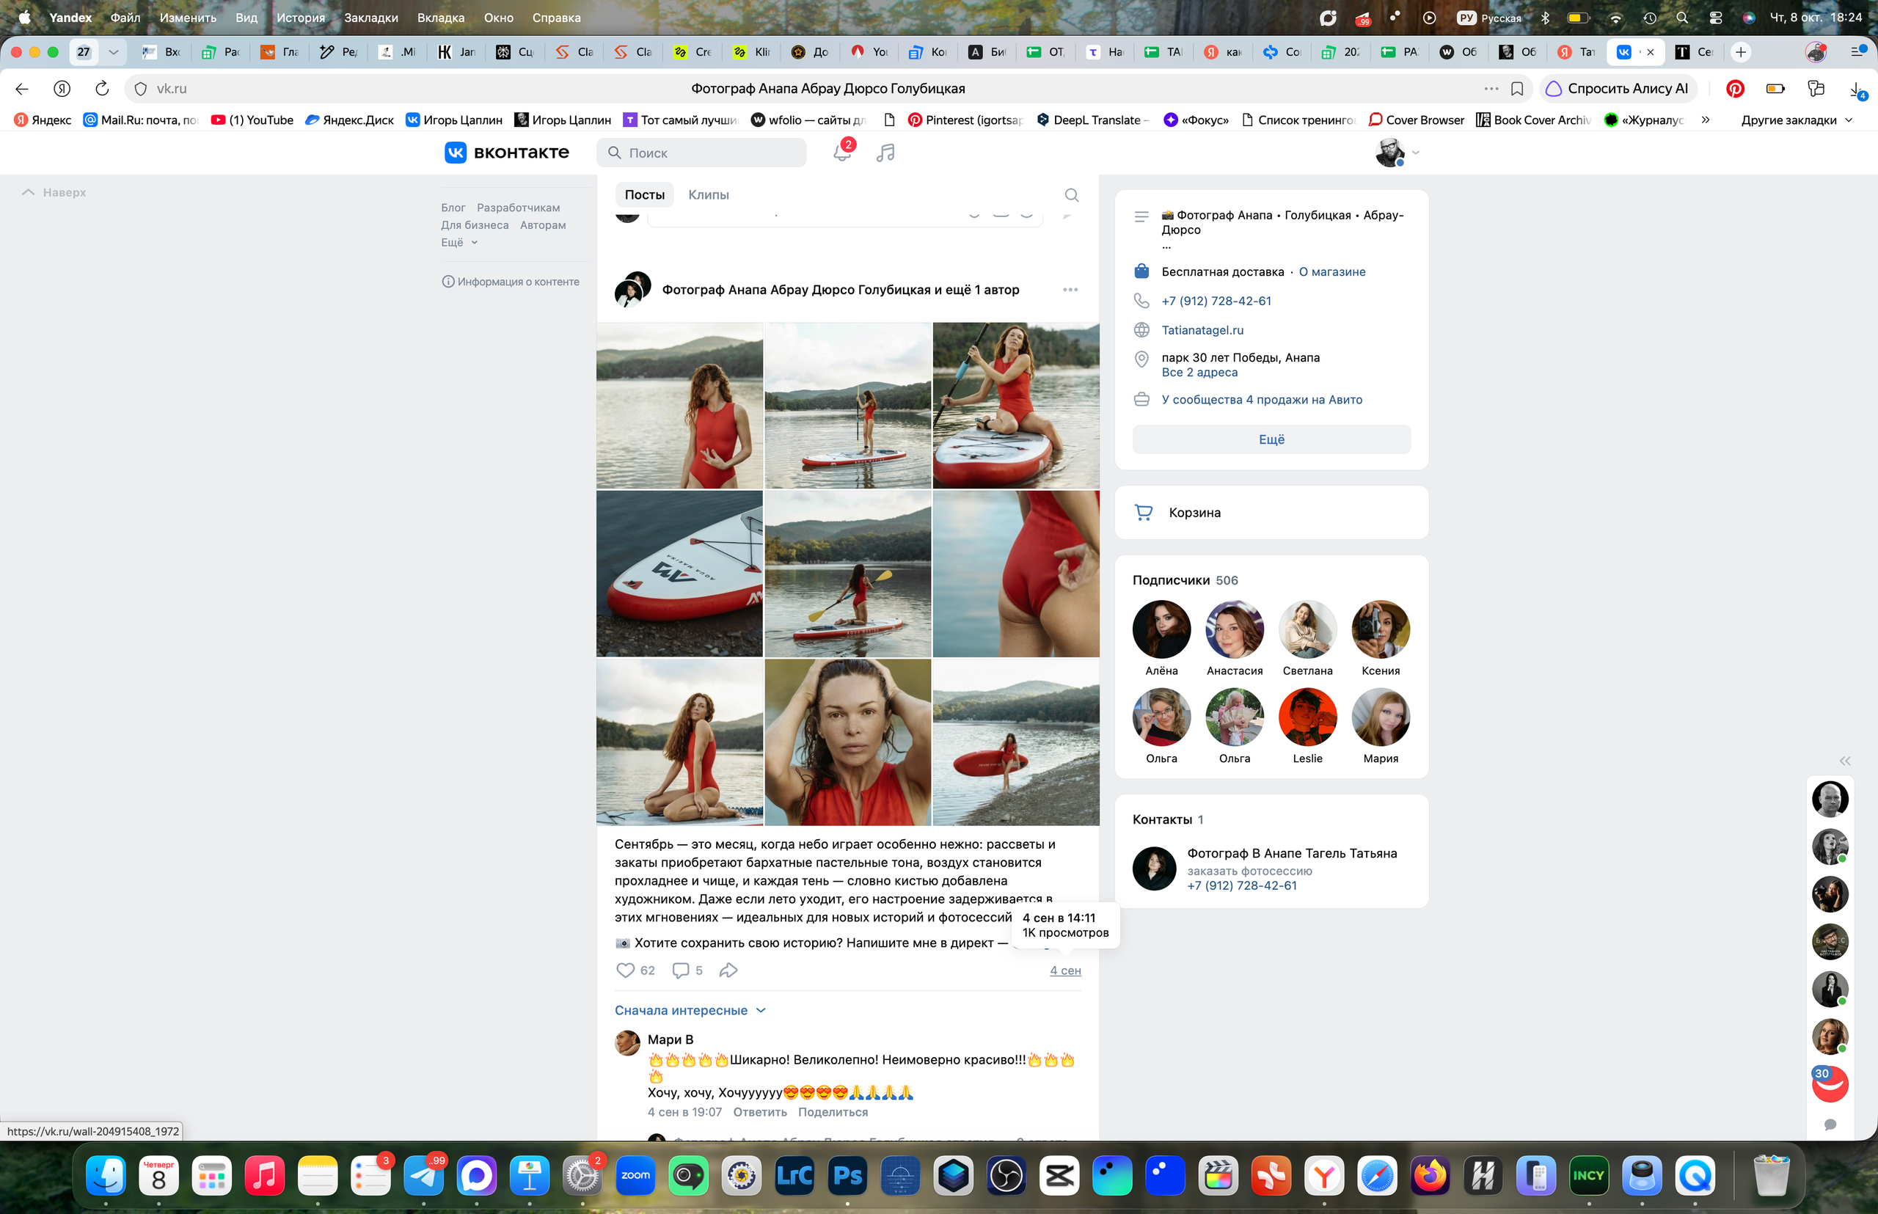1878x1214 pixels.
Task: Show hidden bookmarks chevron
Action: (1706, 120)
